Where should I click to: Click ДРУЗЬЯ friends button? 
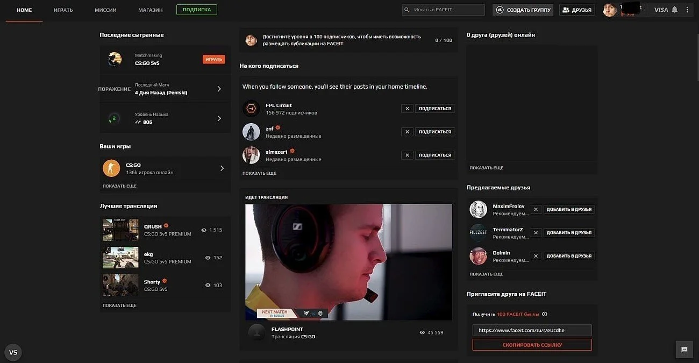(x=577, y=10)
